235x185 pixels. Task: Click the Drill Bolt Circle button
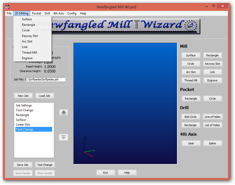(x=190, y=117)
